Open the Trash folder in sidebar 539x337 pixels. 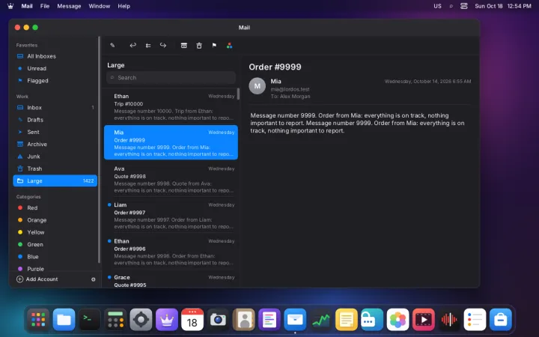tap(55, 168)
